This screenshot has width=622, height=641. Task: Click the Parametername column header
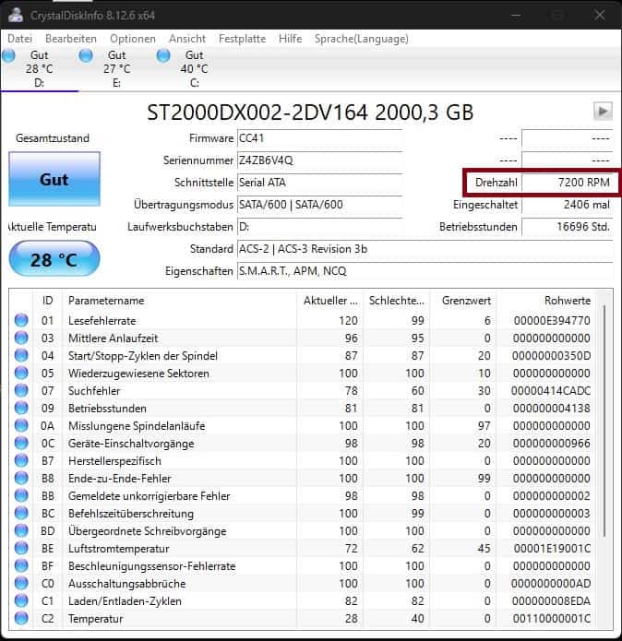[x=180, y=301]
